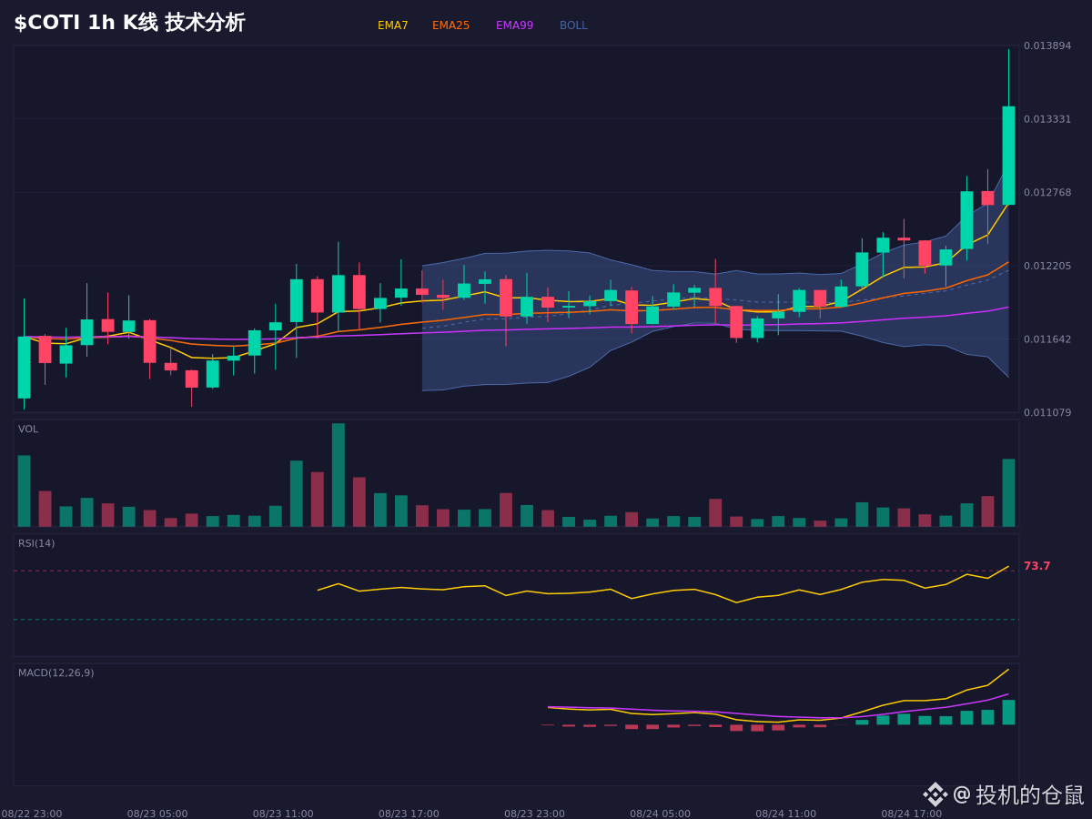Click the 08/24 05:00 time label
This screenshot has width=1092, height=819.
660,814
